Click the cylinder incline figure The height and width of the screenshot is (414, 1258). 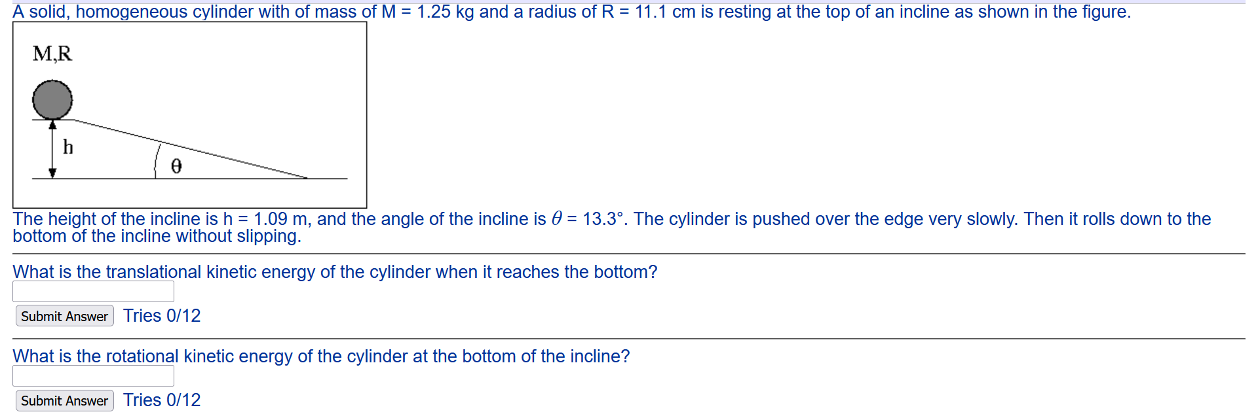point(190,114)
